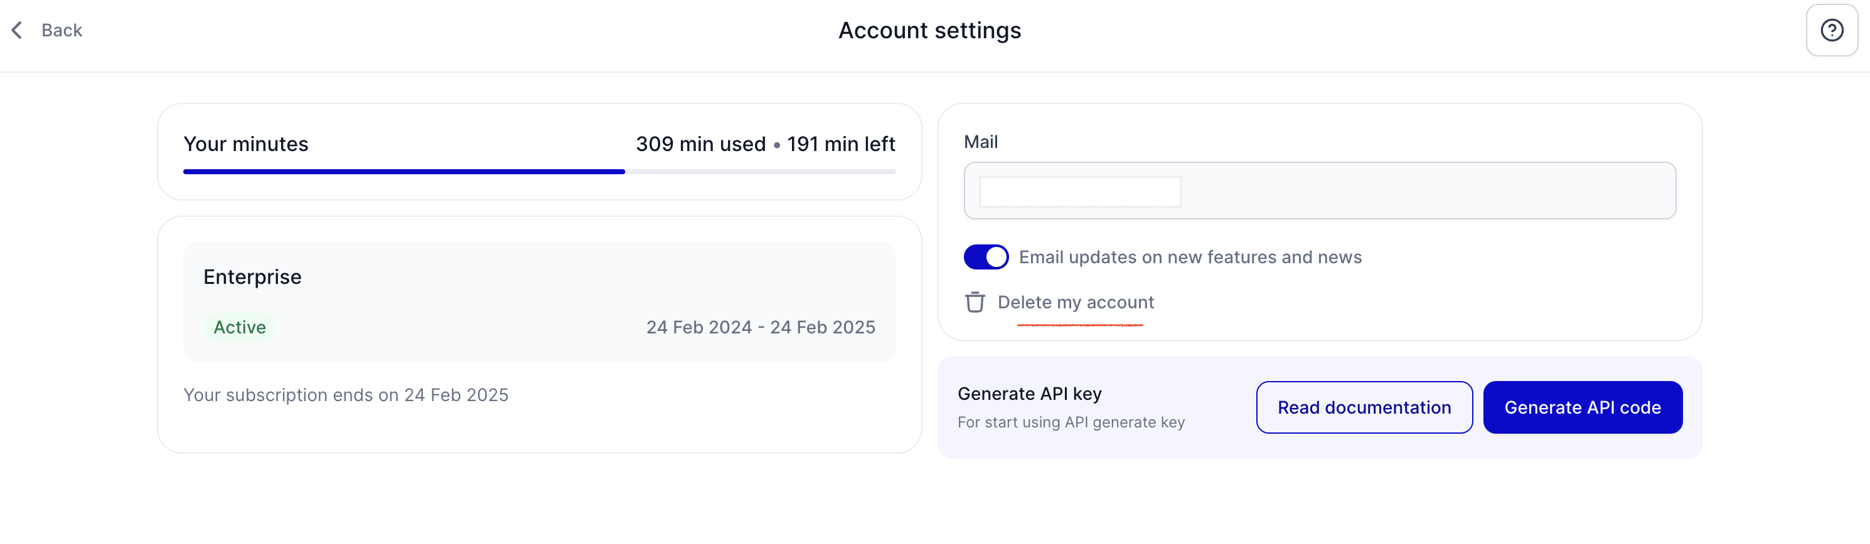Click the trash can icon
The image size is (1870, 544).
coord(975,301)
